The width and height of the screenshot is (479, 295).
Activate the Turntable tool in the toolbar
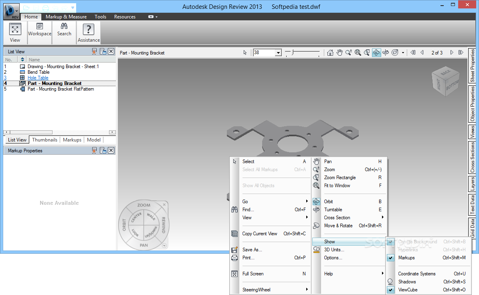click(386, 53)
